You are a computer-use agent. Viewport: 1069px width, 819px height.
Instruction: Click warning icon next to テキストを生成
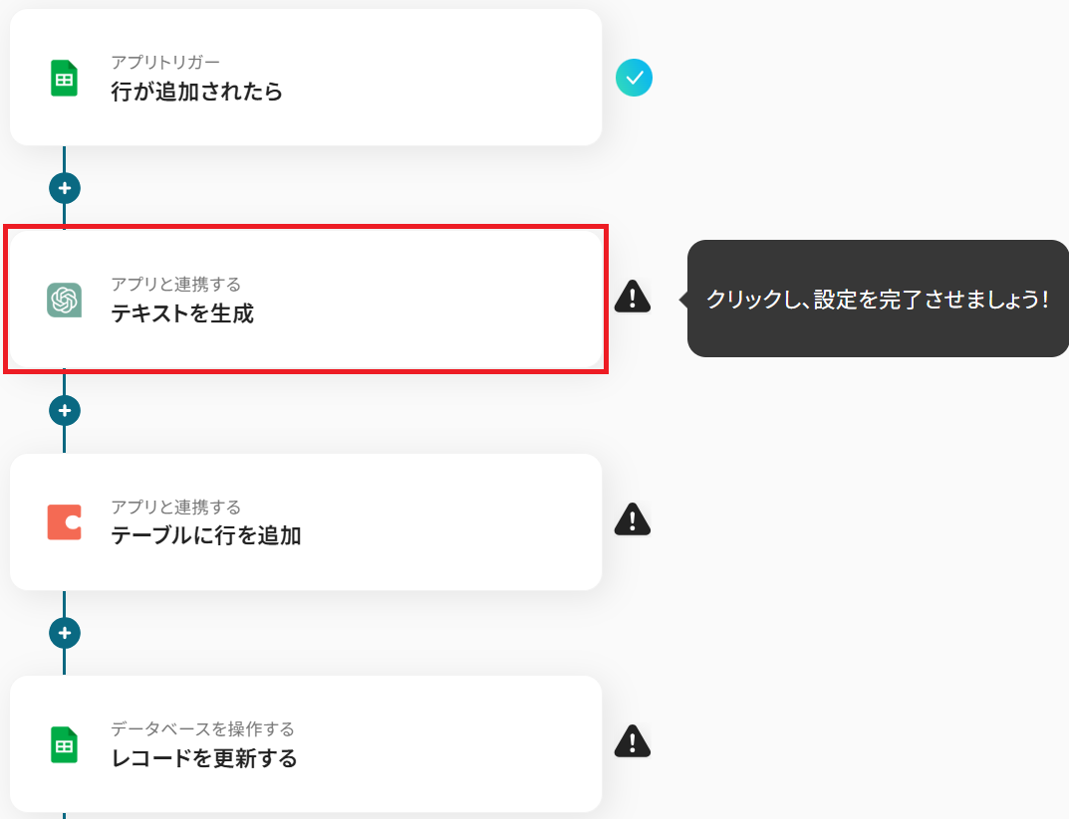click(x=632, y=297)
